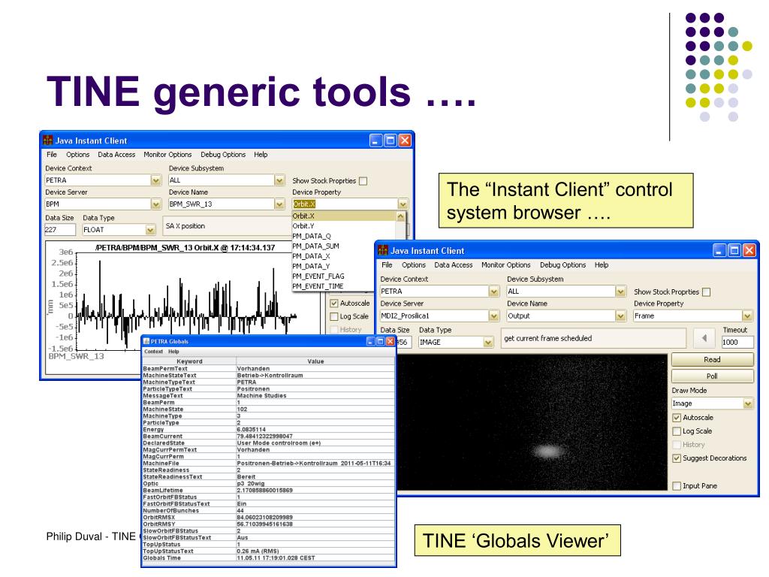Click the Read button
The width and height of the screenshot is (769, 577).
point(712,360)
